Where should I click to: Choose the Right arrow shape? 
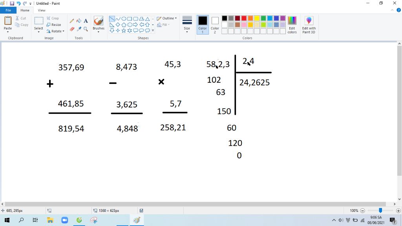[135, 25]
